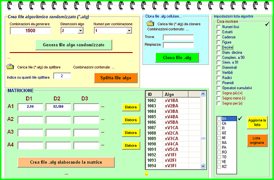Click Elabora button for row A1
Image resolution: width=274 pixels, height=180 pixels.
(x=131, y=107)
